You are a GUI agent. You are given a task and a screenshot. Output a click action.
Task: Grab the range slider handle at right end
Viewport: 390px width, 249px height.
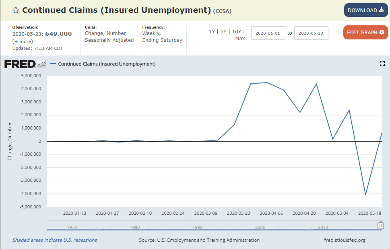pos(380,225)
